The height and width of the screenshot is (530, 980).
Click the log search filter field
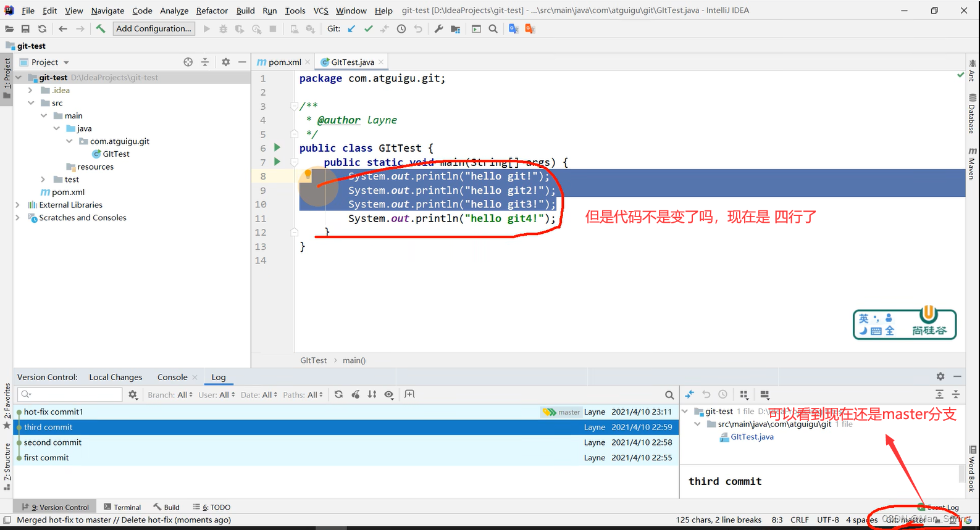71,394
